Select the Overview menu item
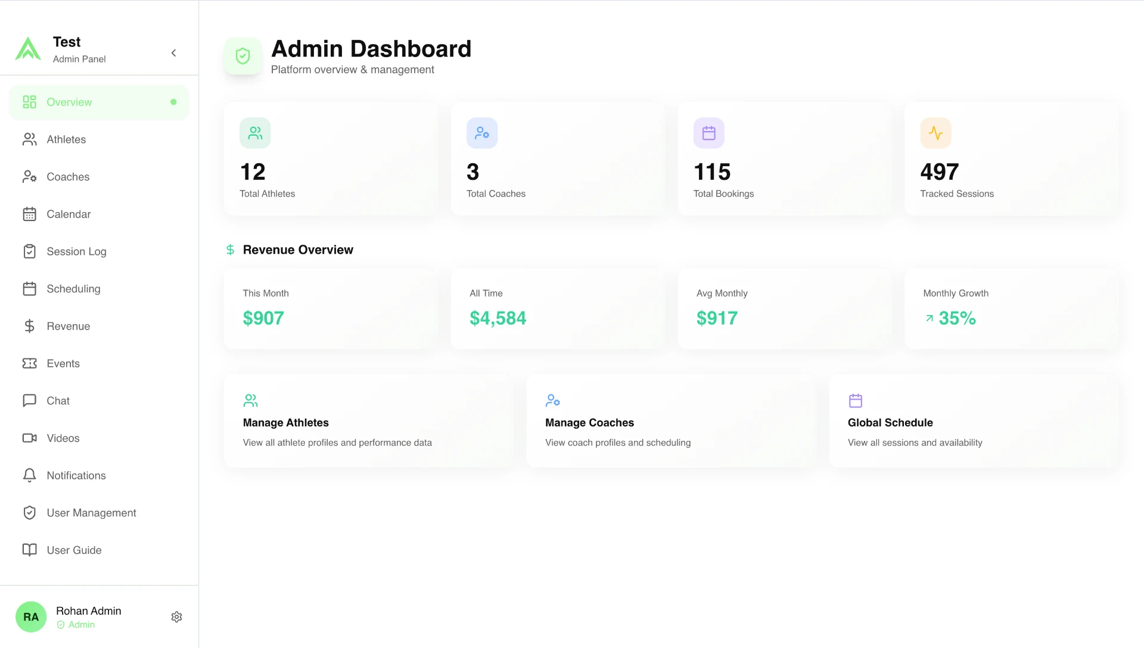This screenshot has height=648, width=1144. click(100, 102)
